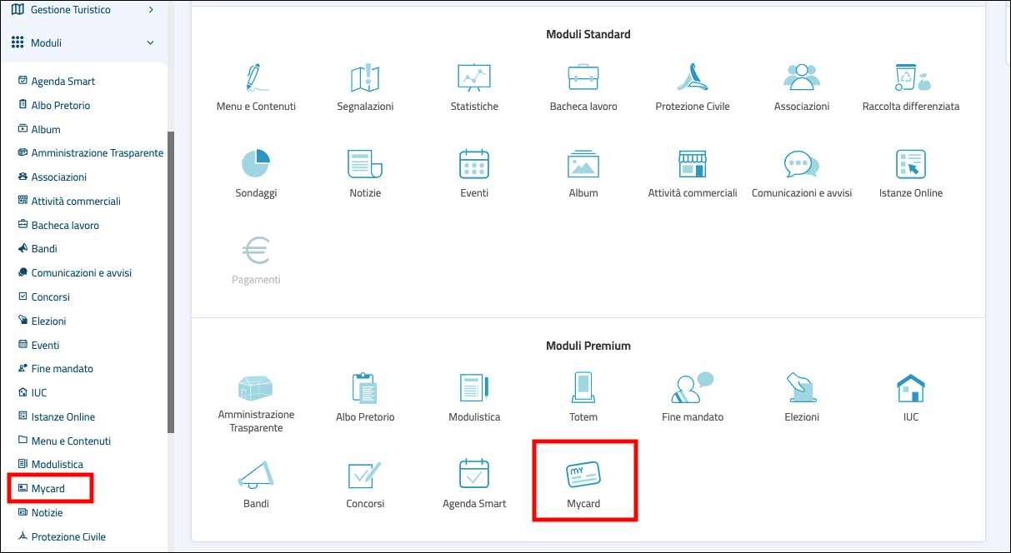The width and height of the screenshot is (1011, 553).
Task: Click the Raccolta differenziata recycling icon
Action: click(x=910, y=78)
